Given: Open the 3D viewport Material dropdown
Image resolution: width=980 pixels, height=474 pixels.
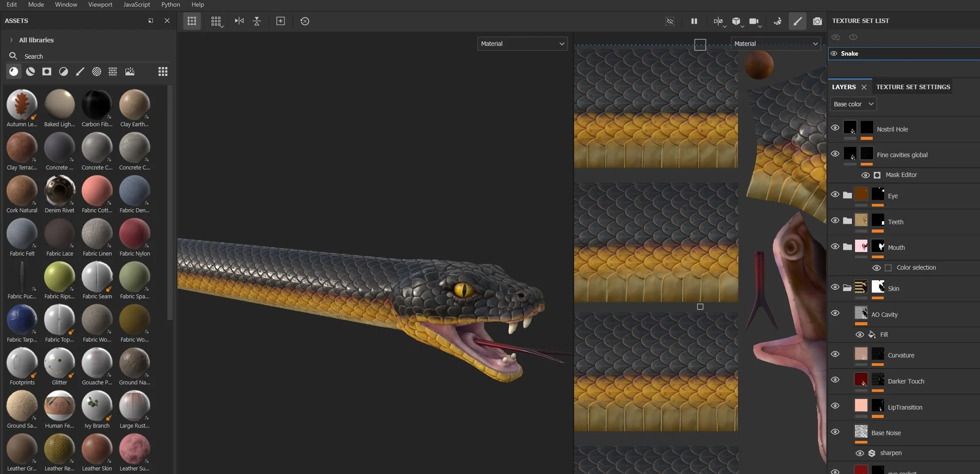Looking at the screenshot, I should pyautogui.click(x=522, y=44).
